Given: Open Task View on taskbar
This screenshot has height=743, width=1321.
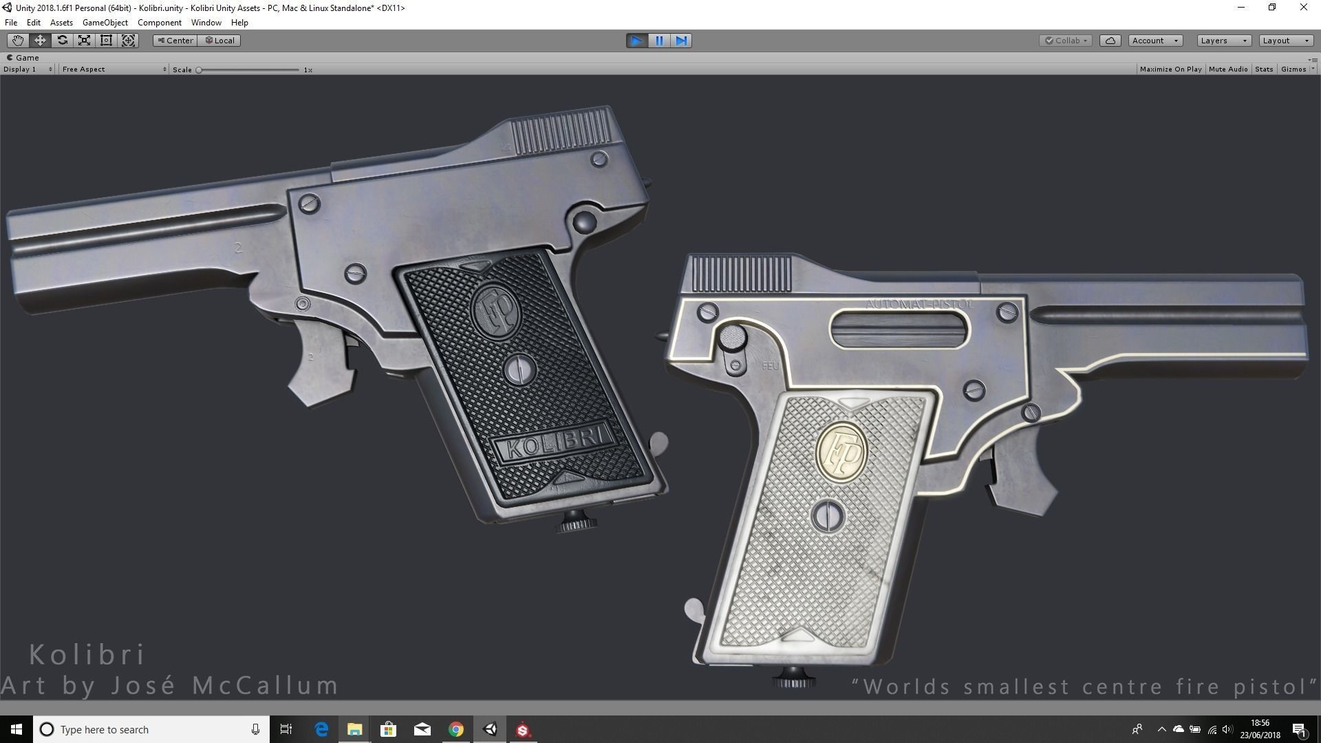Looking at the screenshot, I should point(286,729).
